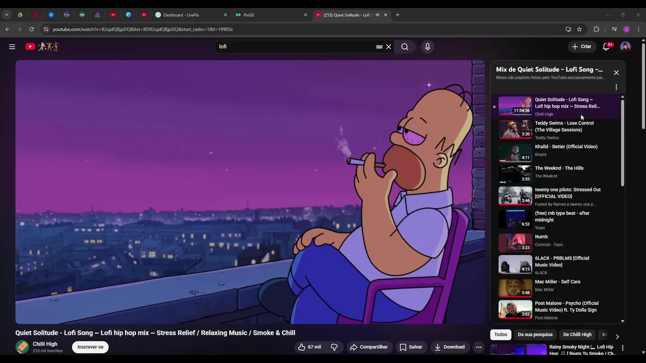Start voice search with the microphone
The height and width of the screenshot is (363, 646).
(x=427, y=46)
